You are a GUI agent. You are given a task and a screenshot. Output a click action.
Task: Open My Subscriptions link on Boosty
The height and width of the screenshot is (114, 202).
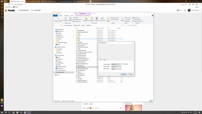(23, 10)
